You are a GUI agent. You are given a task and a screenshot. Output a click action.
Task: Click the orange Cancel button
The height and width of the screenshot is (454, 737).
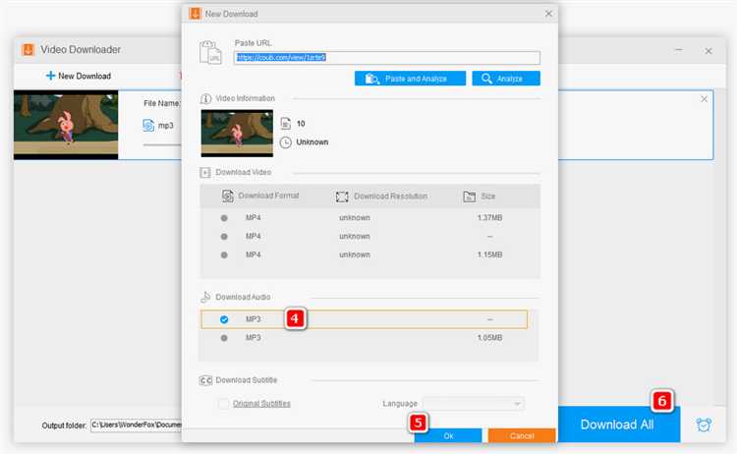(x=521, y=435)
